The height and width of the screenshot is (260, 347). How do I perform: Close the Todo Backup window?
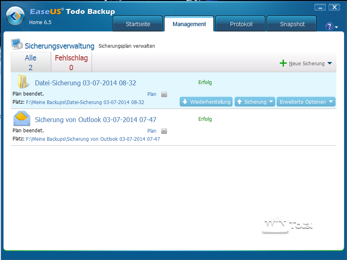334,7
